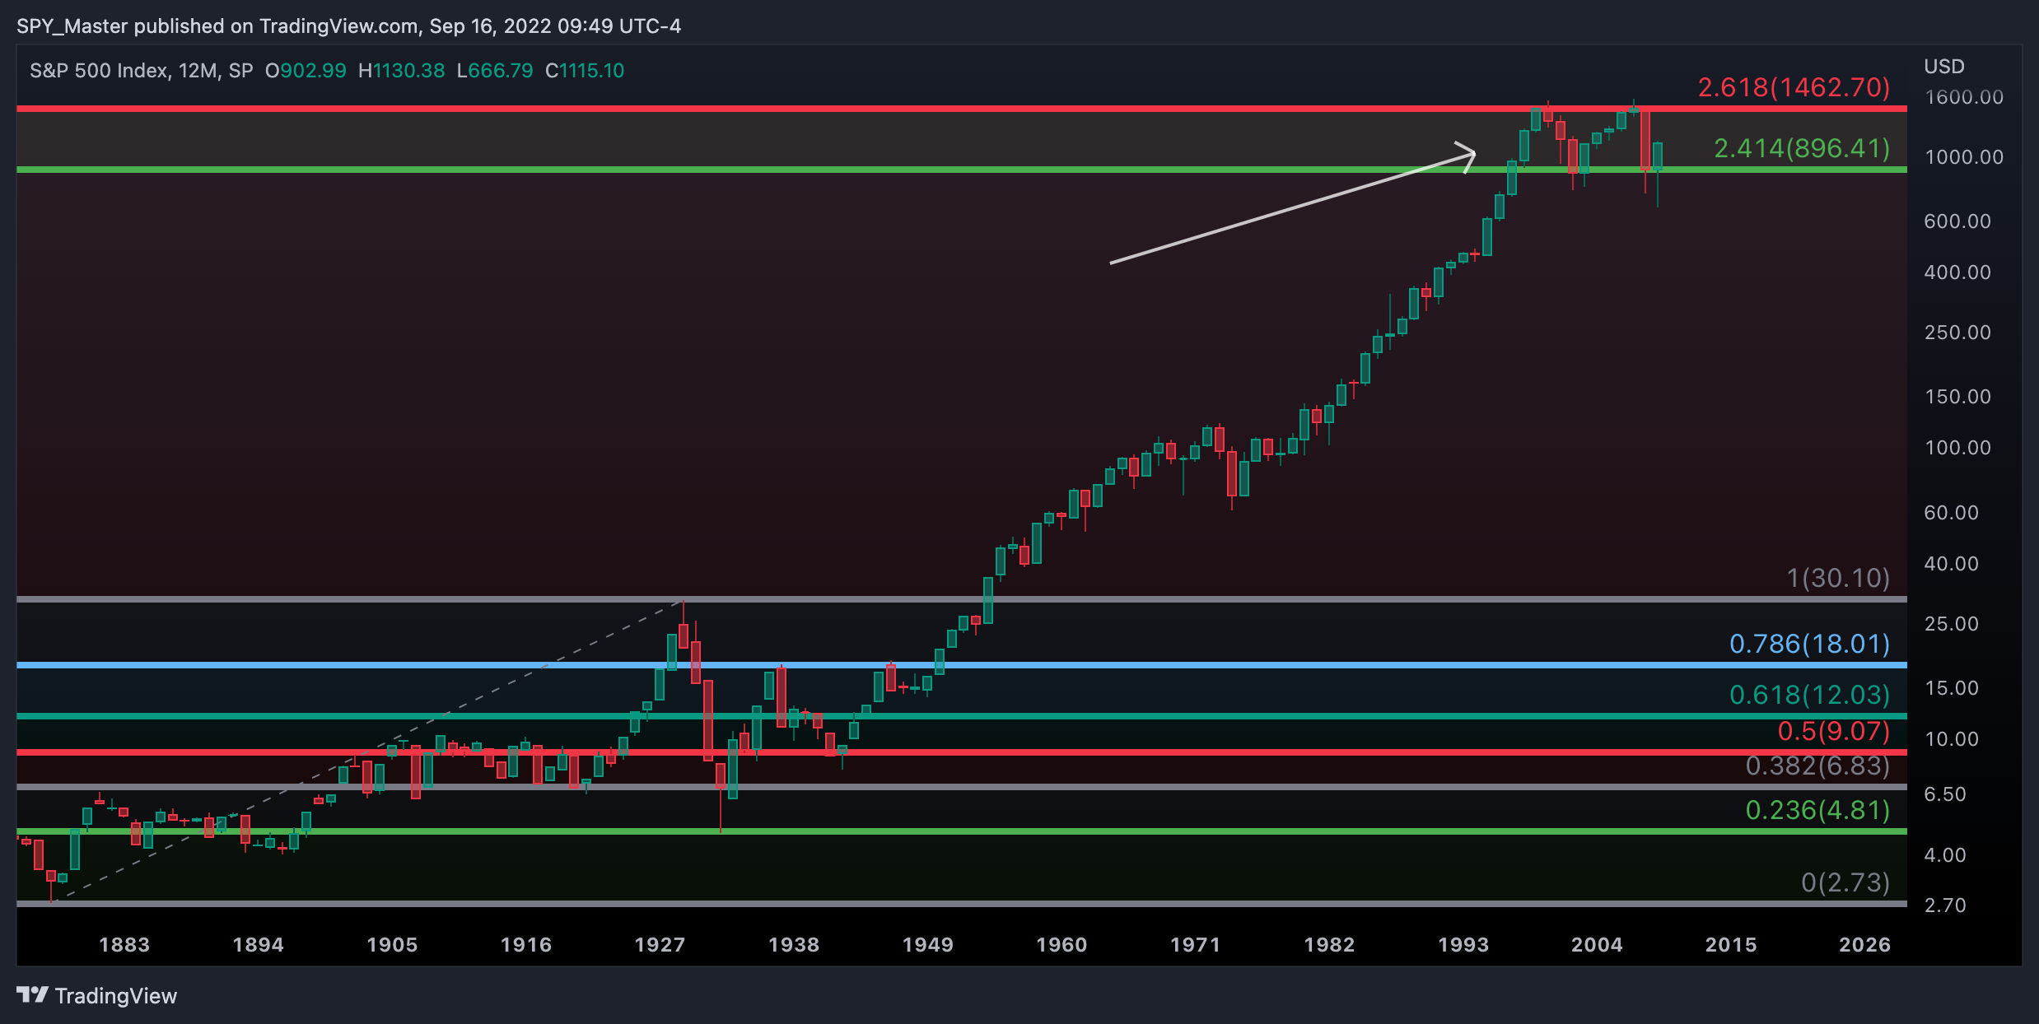Click the 100.00 price axis value

coord(1957,448)
